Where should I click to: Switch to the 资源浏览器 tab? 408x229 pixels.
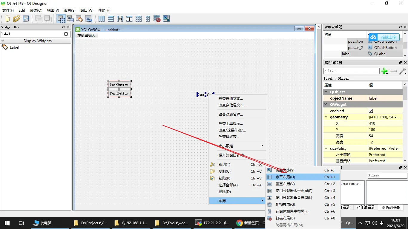pyautogui.click(x=390, y=207)
